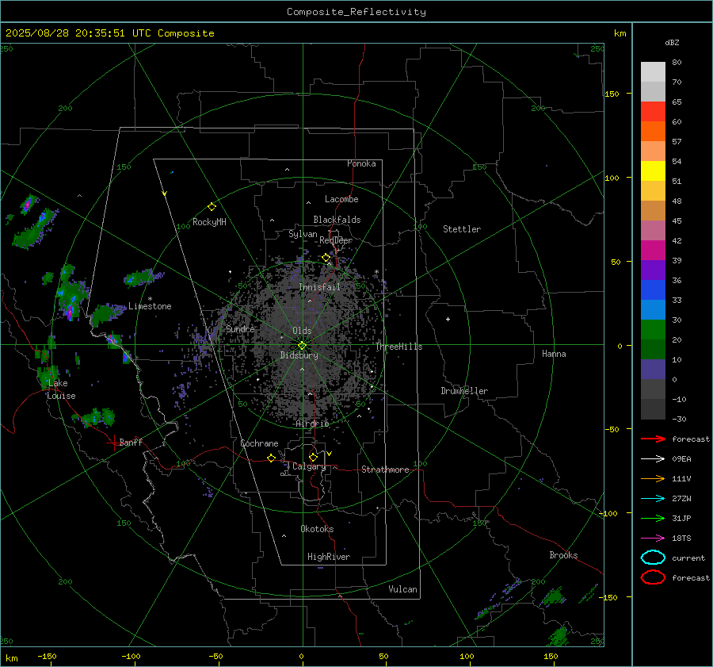Image resolution: width=713 pixels, height=667 pixels.
Task: Select the yellow radar site diamond above Didsbury
Action: [x=302, y=345]
